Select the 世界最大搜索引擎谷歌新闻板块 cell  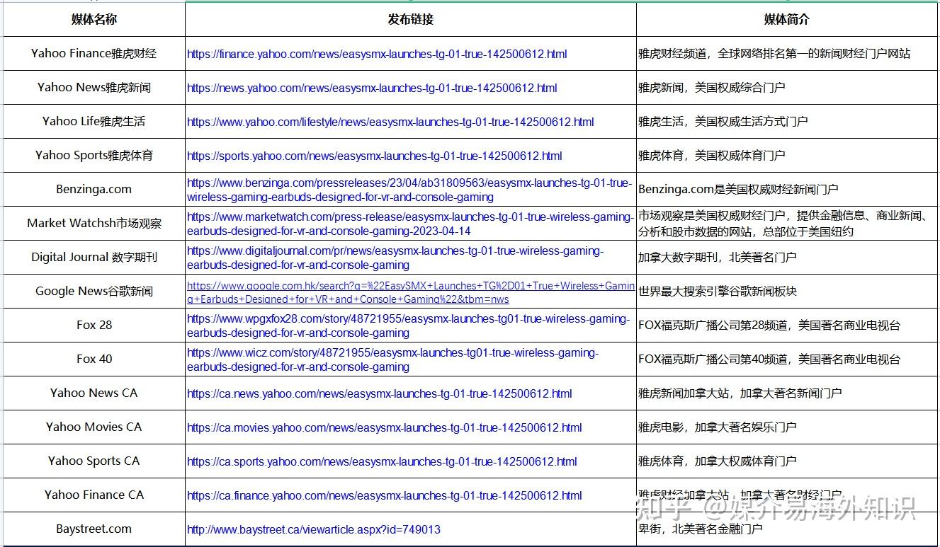coord(787,291)
